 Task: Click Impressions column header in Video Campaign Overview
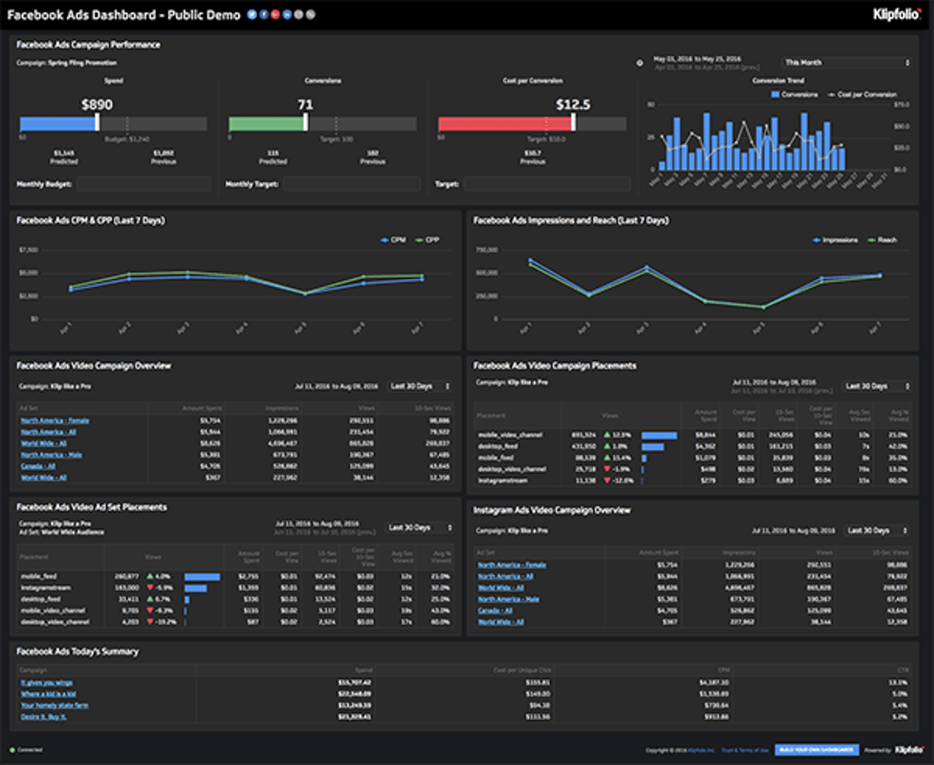coord(282,408)
